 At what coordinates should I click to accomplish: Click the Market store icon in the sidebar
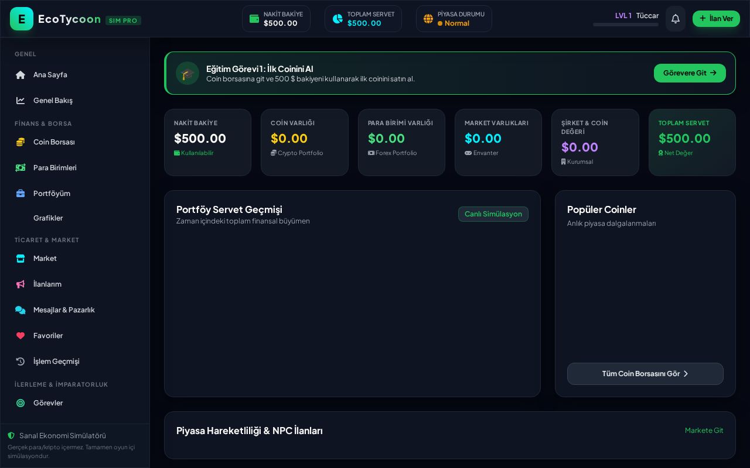[x=21, y=259]
